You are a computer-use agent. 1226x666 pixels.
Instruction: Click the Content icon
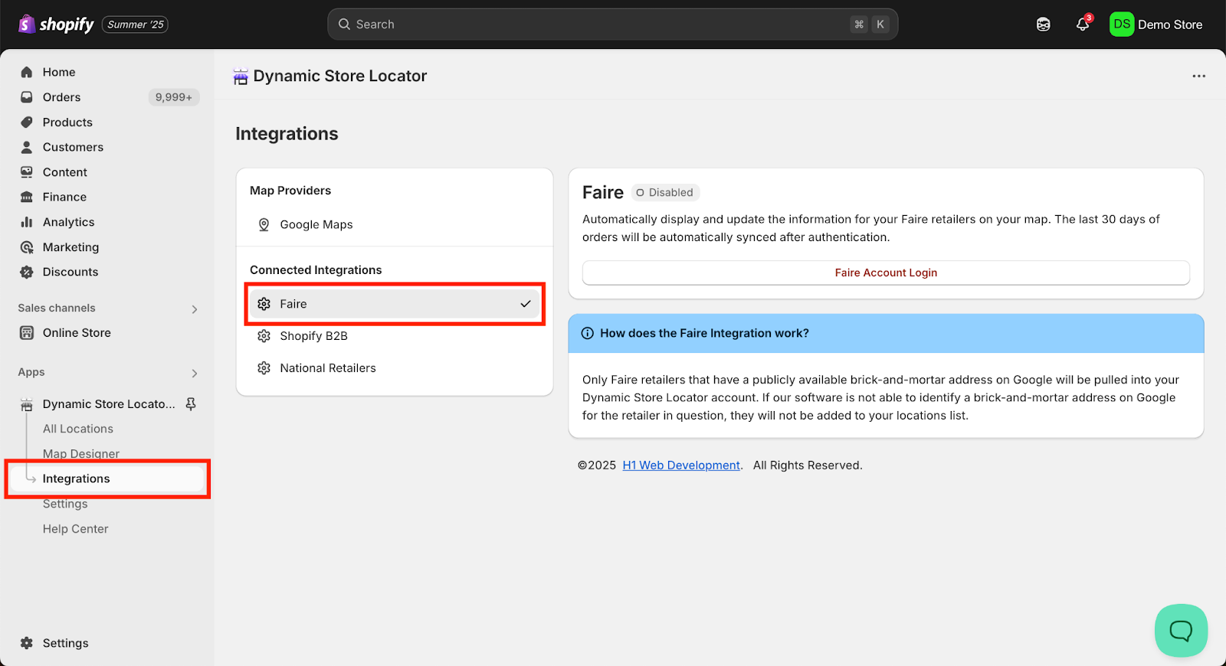pos(27,172)
